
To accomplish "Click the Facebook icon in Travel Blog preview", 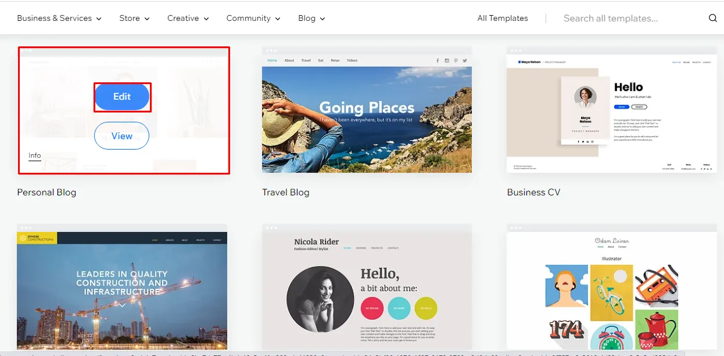I will tap(437, 60).
